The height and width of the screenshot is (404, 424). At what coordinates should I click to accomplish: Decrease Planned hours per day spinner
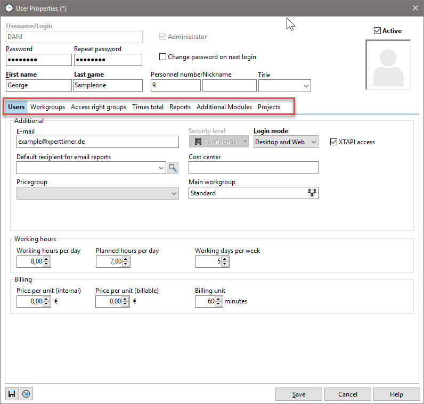(126, 264)
